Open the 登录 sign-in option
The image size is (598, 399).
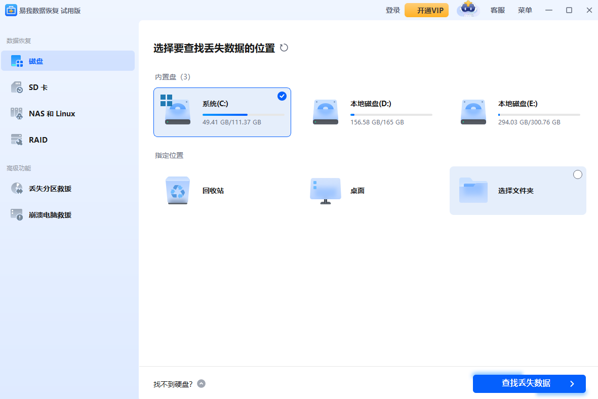point(392,10)
